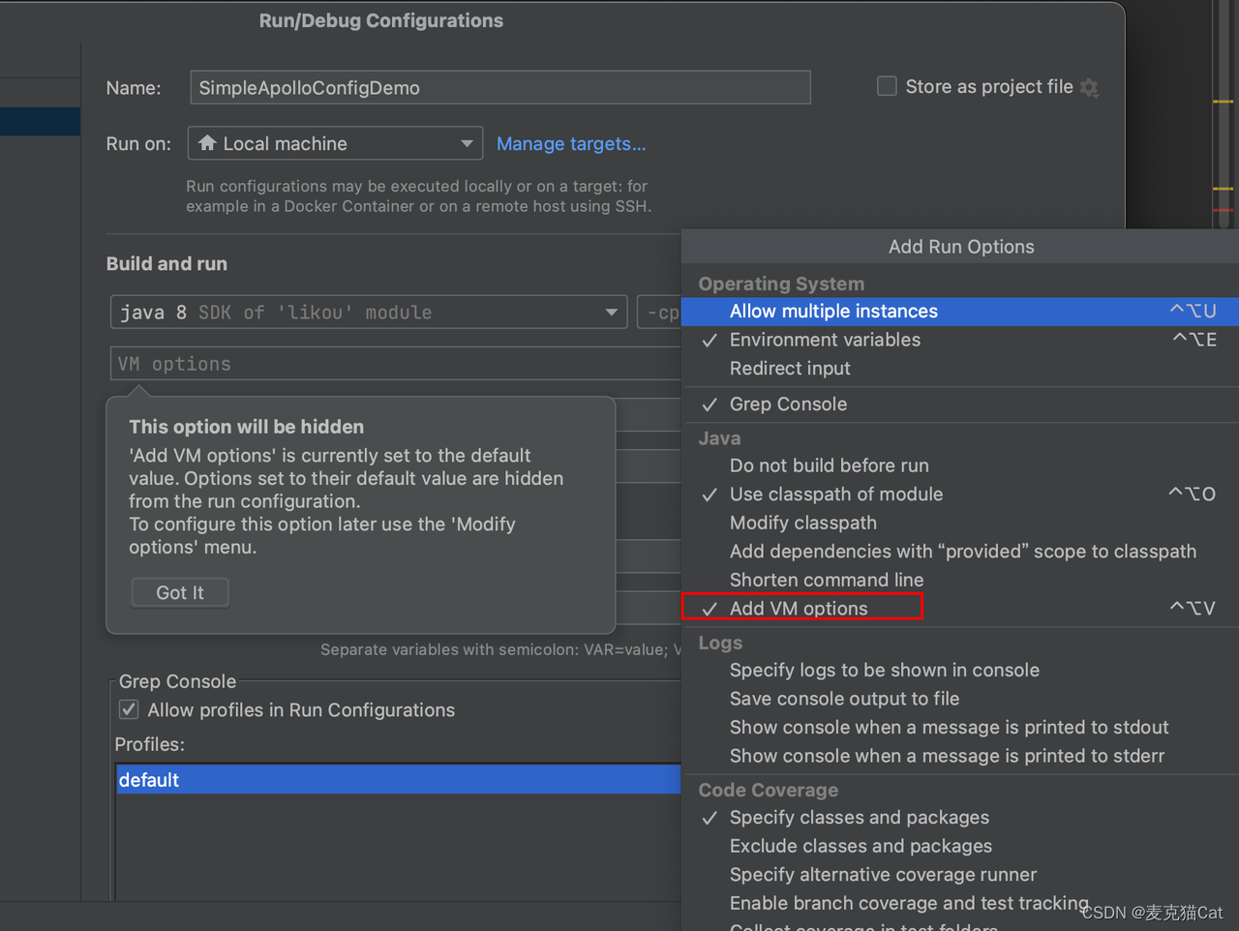Select Add dependencies with provided scope option
The width and height of the screenshot is (1239, 931).
[960, 552]
